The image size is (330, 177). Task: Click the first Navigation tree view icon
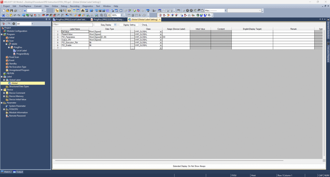pos(4,24)
